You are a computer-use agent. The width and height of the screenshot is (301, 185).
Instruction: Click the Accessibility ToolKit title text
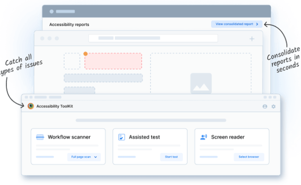point(55,106)
